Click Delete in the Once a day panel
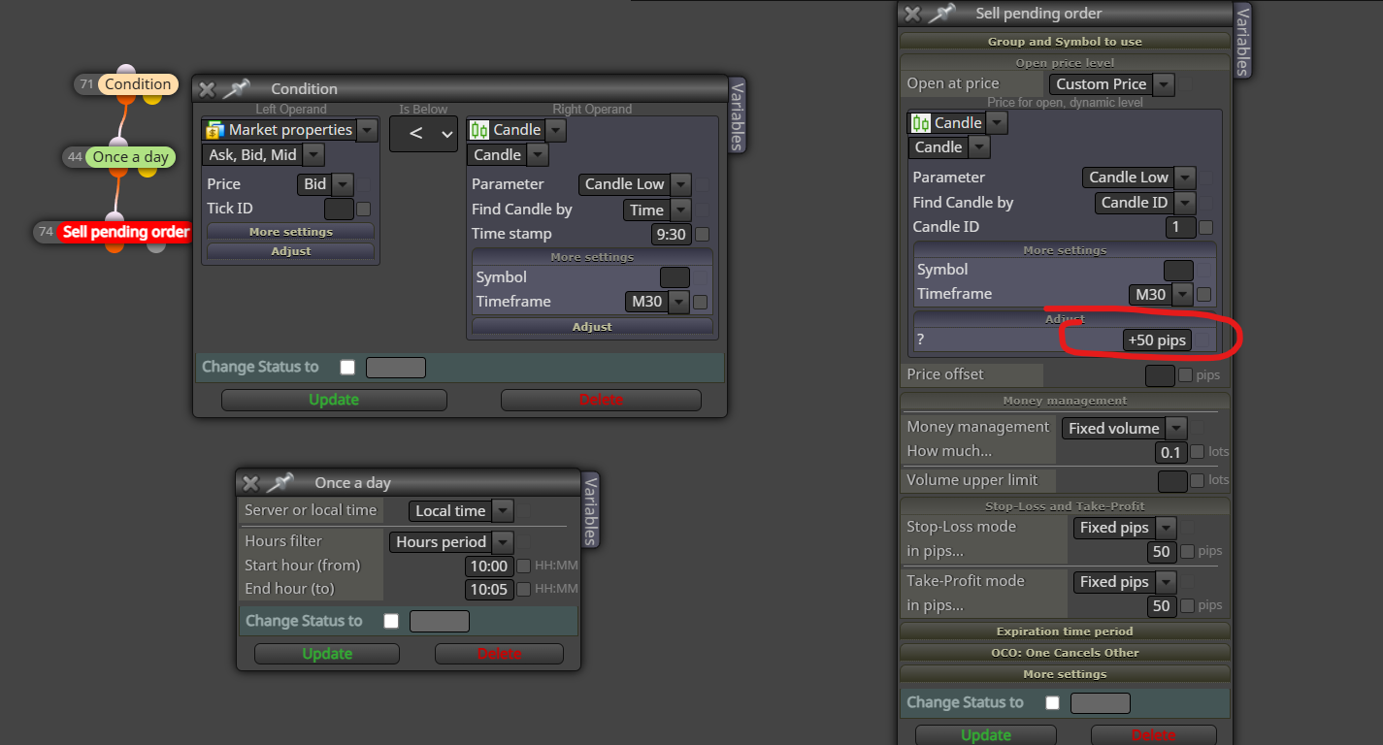1383x745 pixels. pyautogui.click(x=499, y=654)
